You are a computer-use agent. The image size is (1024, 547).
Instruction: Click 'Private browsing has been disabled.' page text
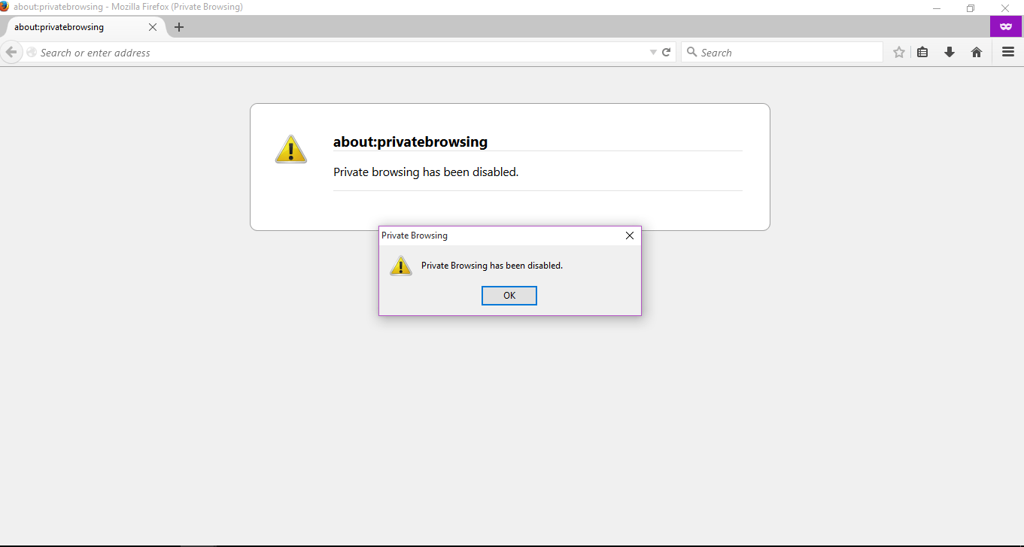(426, 172)
